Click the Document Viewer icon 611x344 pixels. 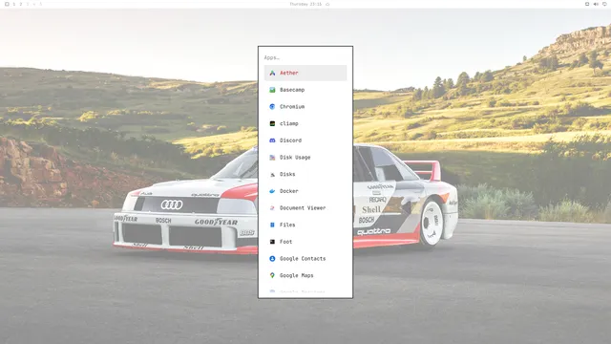pos(272,208)
